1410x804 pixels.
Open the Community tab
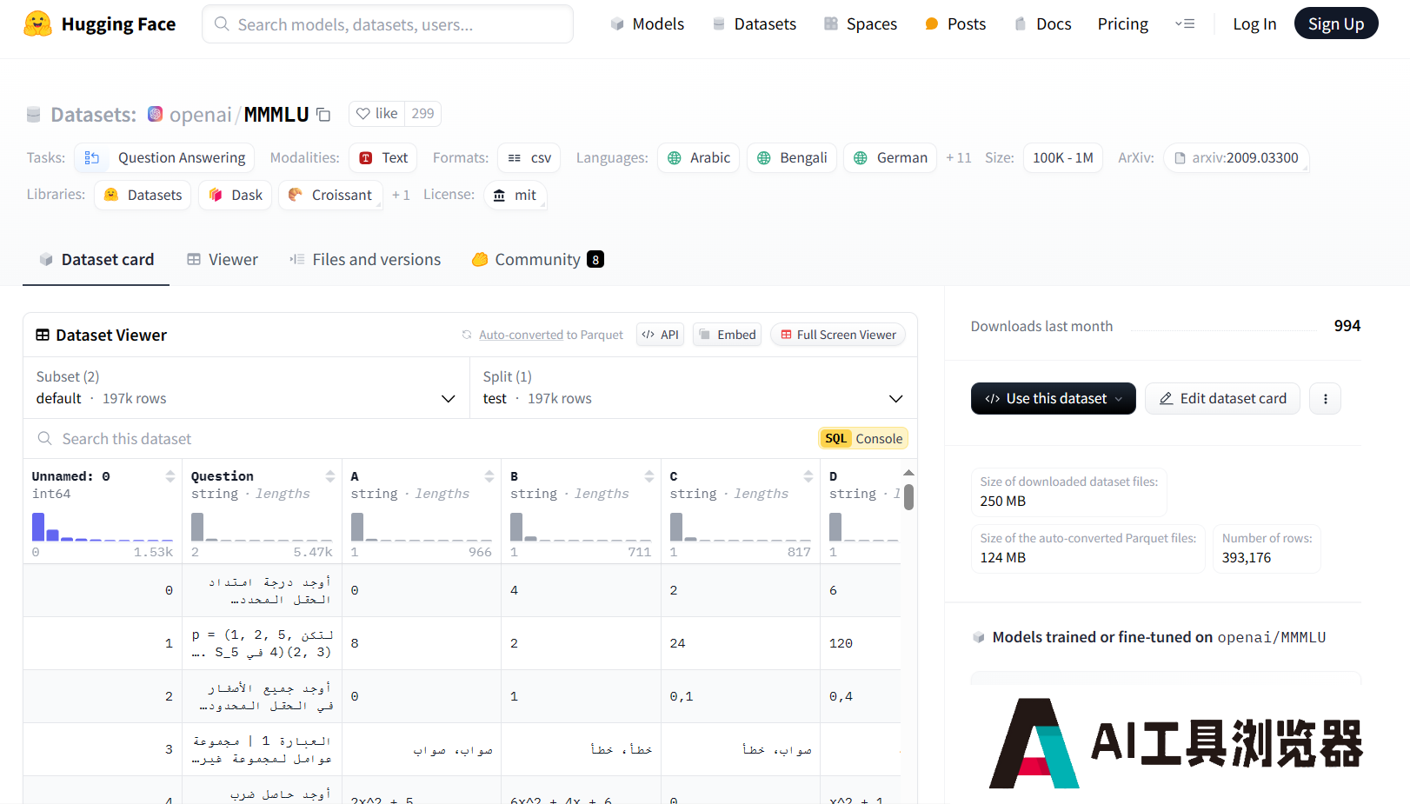[x=538, y=260]
